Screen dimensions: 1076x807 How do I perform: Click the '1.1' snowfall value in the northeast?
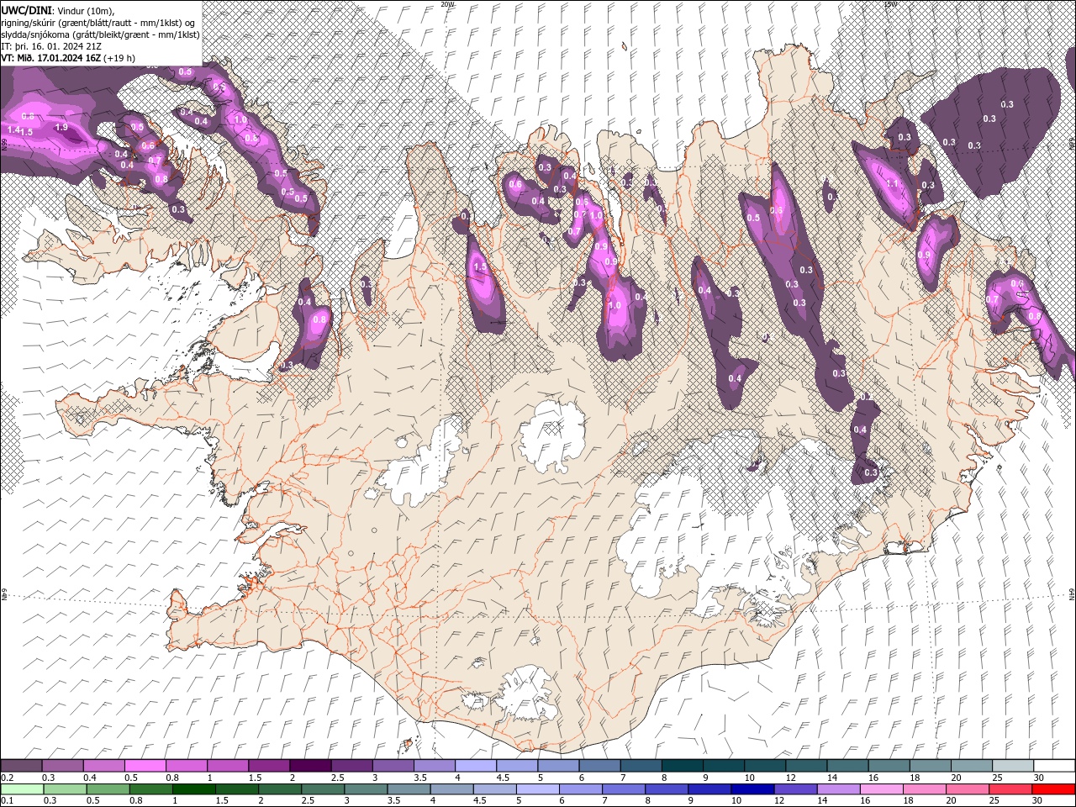pos(893,182)
